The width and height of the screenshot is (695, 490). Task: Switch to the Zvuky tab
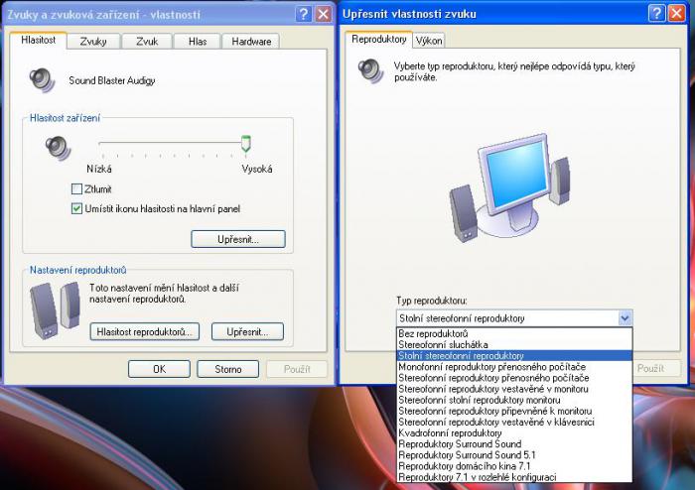(93, 41)
